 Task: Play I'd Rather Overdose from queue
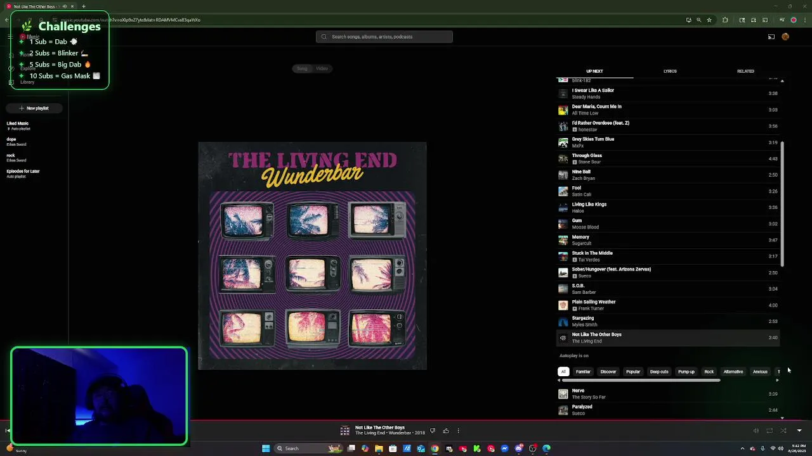[x=668, y=126]
